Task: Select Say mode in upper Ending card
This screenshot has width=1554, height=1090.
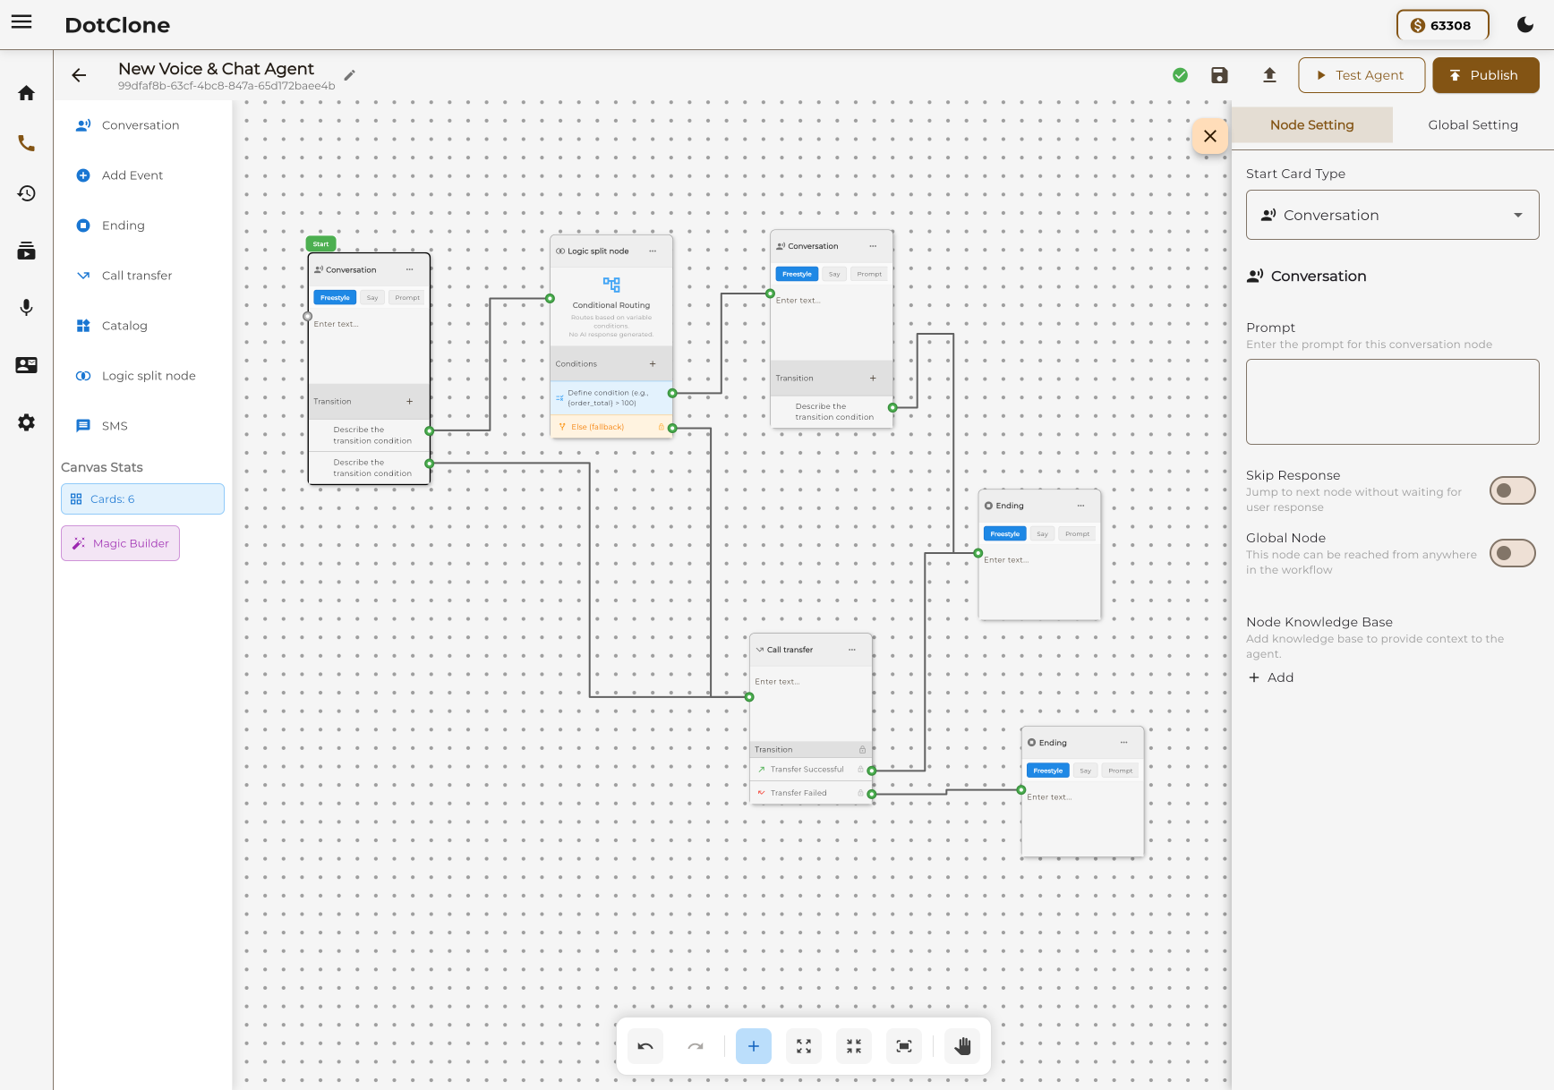Action: pos(1042,533)
